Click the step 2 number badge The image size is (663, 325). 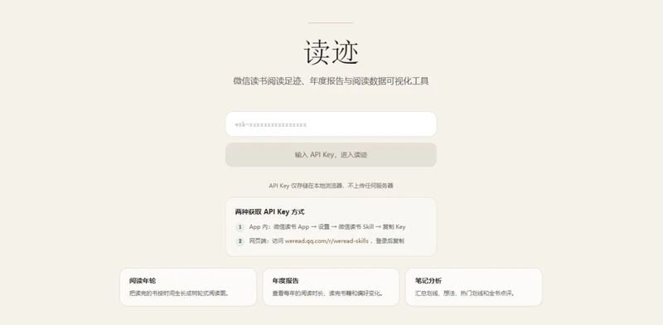240,241
